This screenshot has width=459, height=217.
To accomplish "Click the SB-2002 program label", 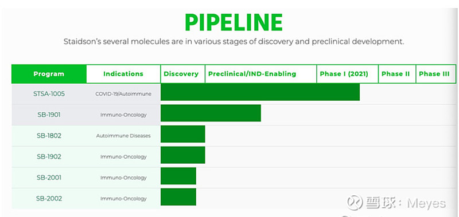I will [x=49, y=199].
